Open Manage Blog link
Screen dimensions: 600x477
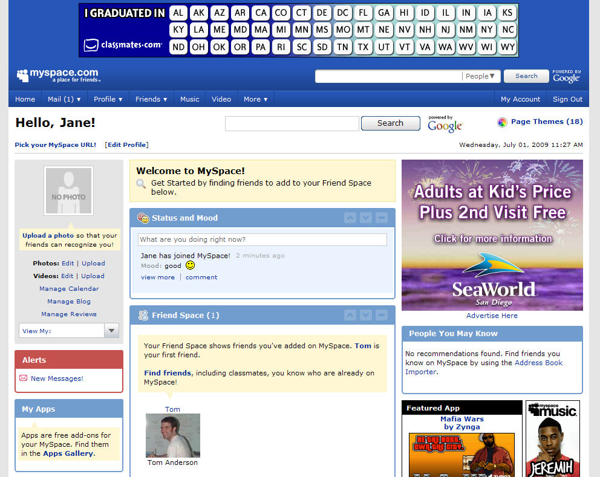coord(69,301)
